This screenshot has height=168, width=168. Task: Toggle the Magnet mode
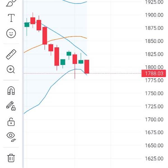pyautogui.click(x=11, y=91)
